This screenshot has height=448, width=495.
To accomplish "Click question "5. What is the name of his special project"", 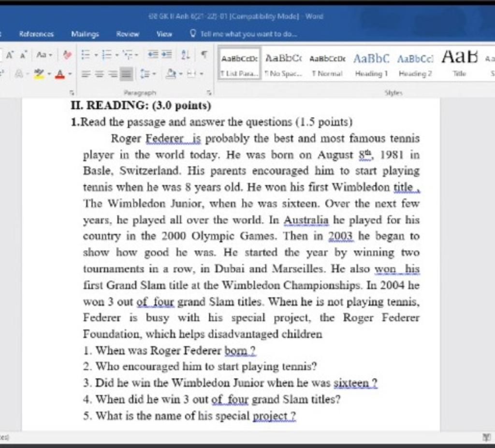I will 189,416.
